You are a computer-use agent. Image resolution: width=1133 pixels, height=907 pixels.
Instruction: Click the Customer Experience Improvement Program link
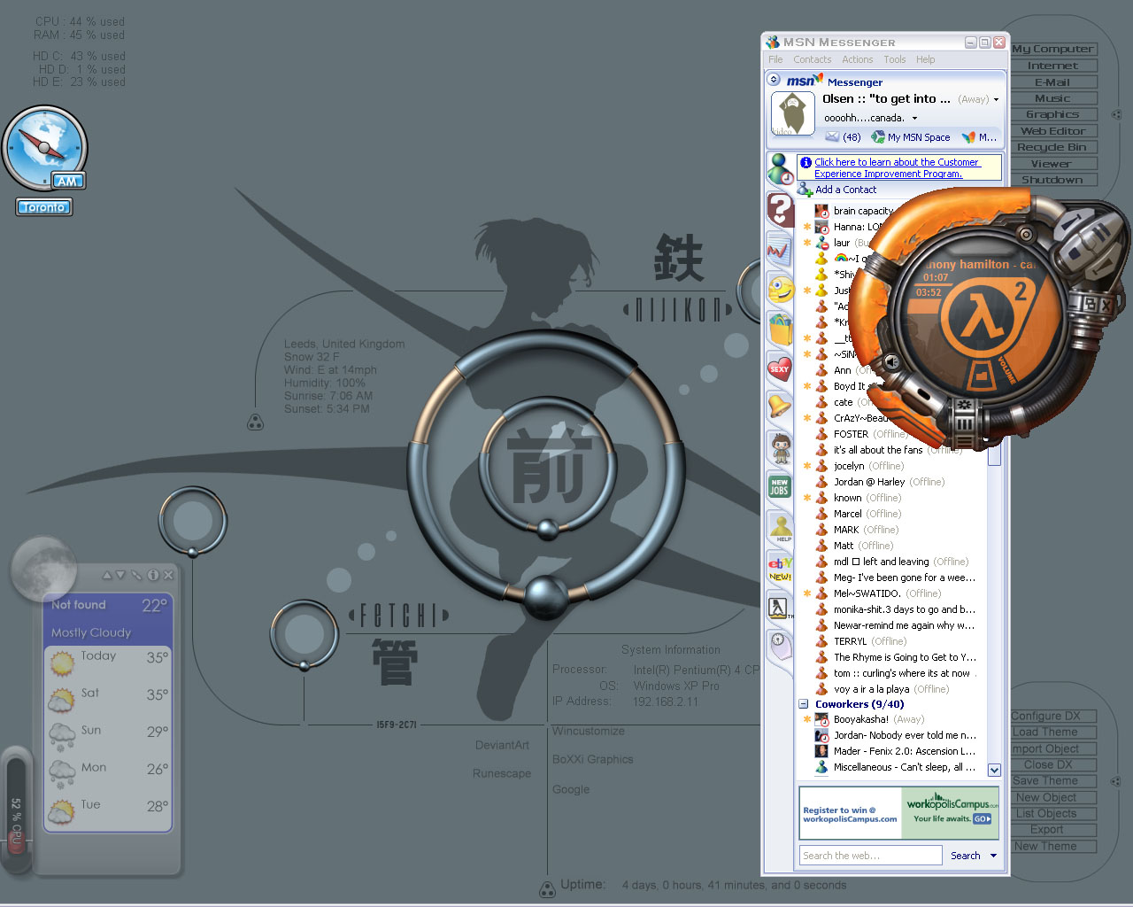(x=897, y=168)
